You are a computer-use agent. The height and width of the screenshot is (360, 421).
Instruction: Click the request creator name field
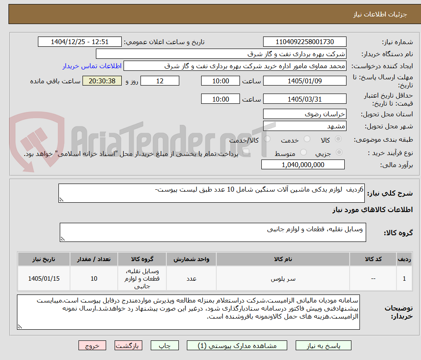(x=235, y=66)
